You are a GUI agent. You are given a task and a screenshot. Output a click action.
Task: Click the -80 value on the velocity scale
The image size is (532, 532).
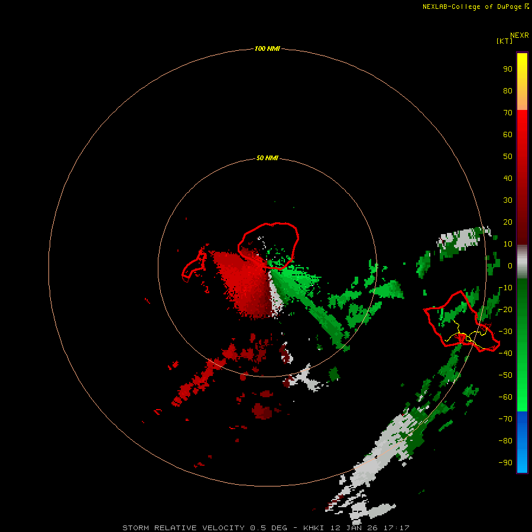(x=505, y=441)
